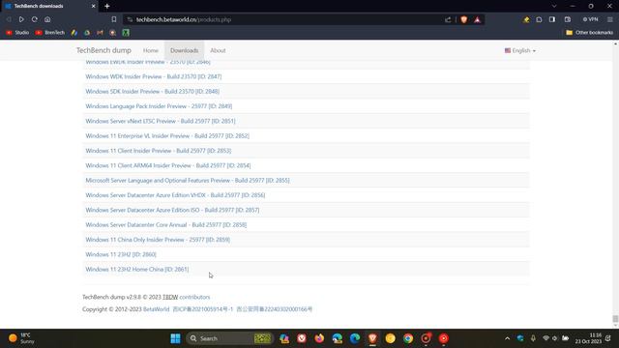Image resolution: width=619 pixels, height=348 pixels.
Task: Open the weather widget showing Sunny
Action: pos(21,338)
